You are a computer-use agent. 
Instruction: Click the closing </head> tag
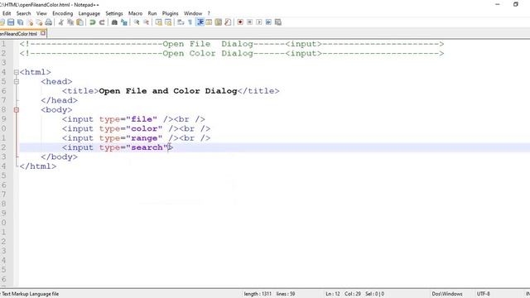[x=59, y=100]
